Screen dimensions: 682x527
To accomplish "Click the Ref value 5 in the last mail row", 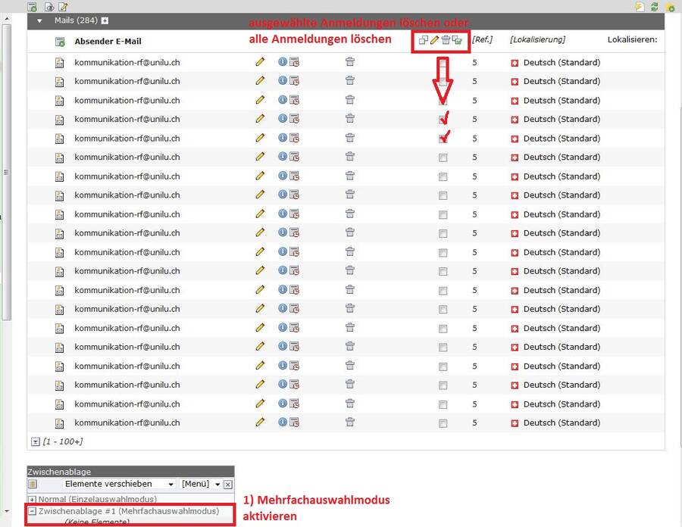I will [474, 423].
